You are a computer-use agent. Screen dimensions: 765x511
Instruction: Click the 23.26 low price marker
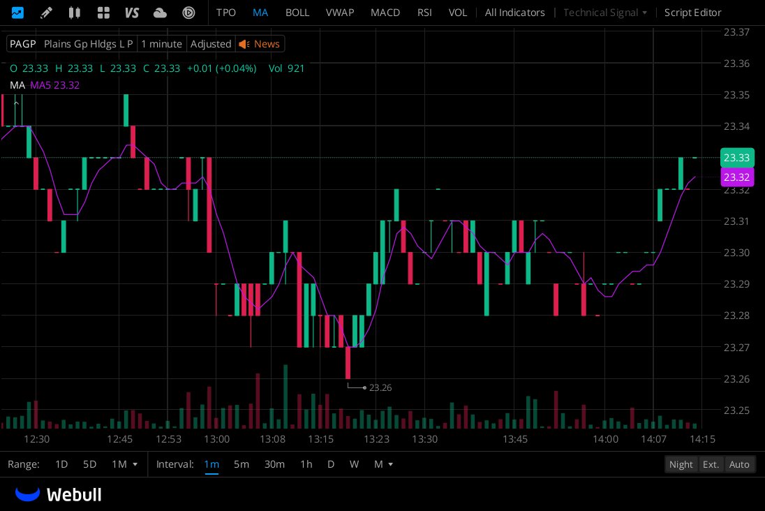coord(380,387)
